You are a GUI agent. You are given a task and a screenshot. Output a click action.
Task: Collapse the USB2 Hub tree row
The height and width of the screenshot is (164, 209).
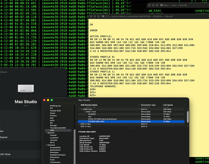[81, 109]
